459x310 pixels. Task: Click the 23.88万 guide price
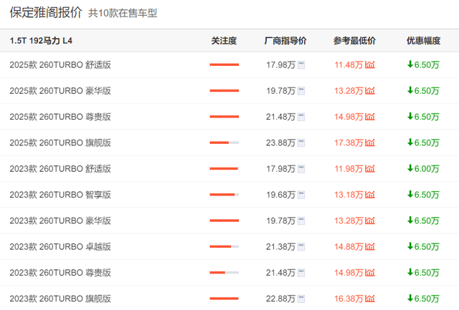[x=280, y=143]
